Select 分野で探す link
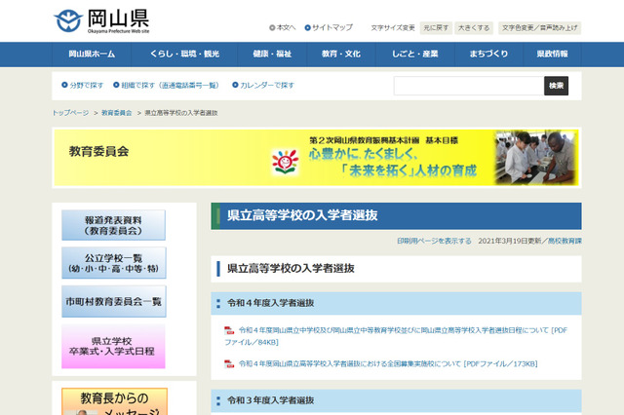 coord(87,85)
